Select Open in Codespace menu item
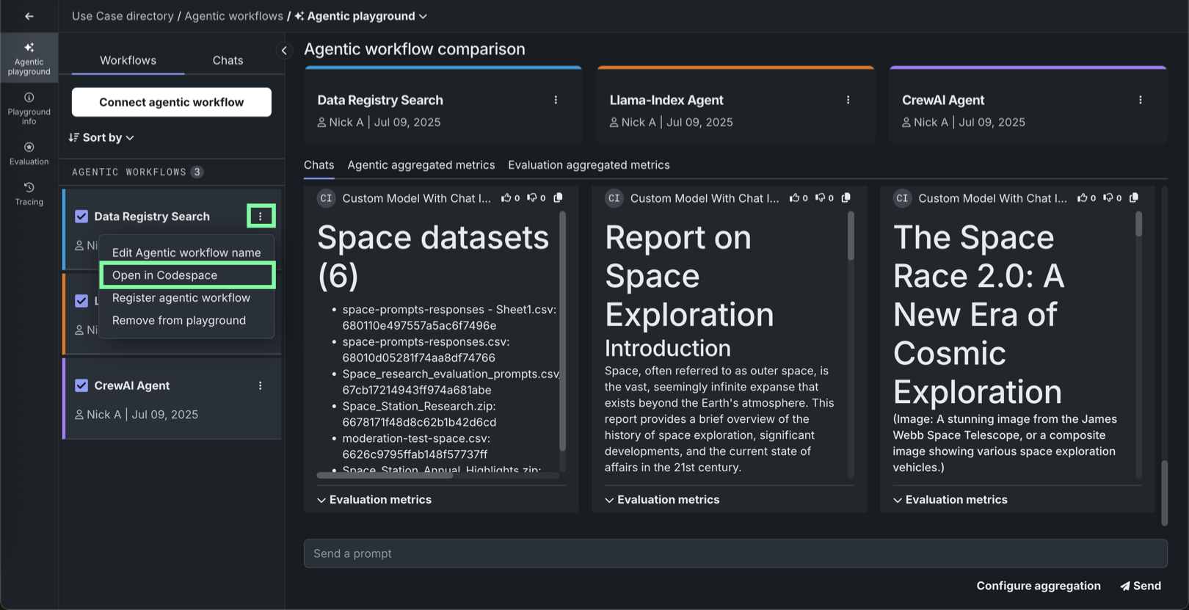The width and height of the screenshot is (1189, 610). 164,275
